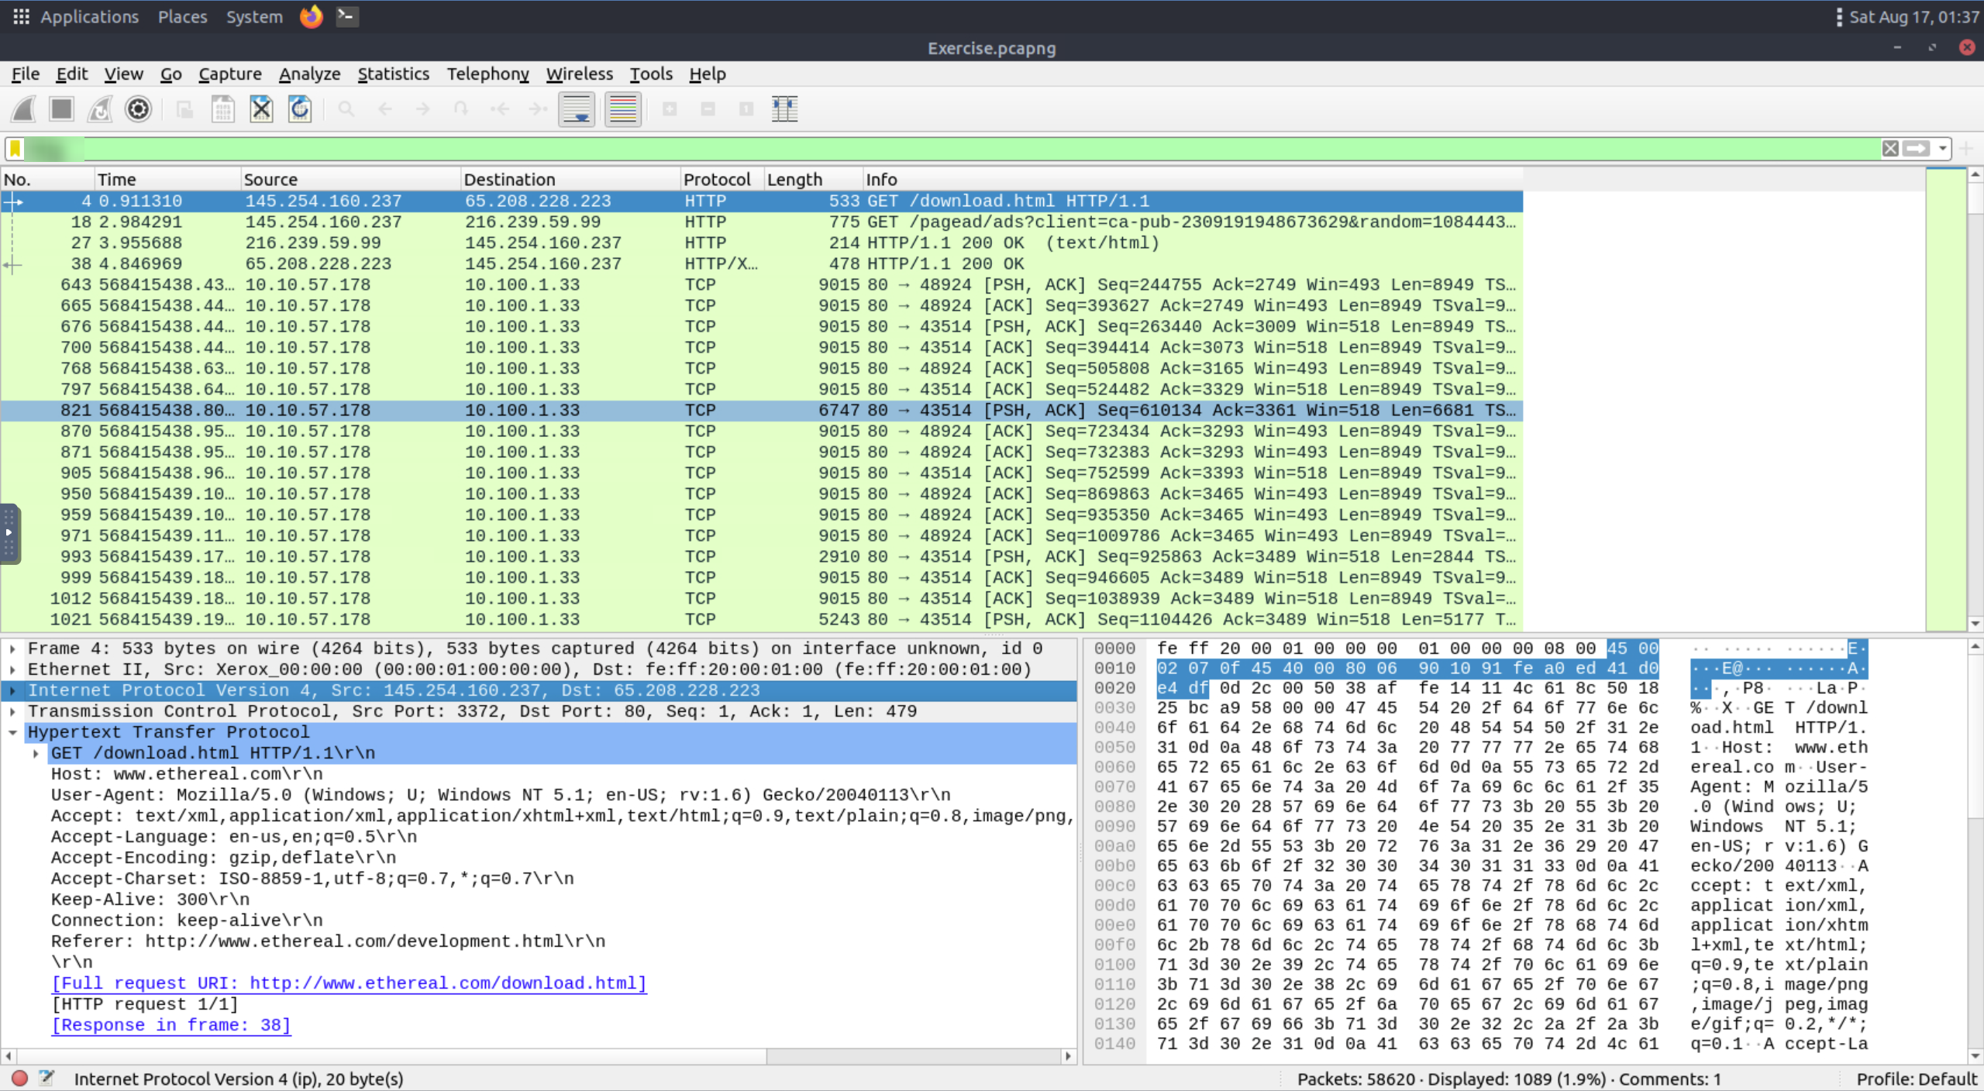Click the filter bookmark icon
This screenshot has width=1984, height=1091.
pos(15,149)
